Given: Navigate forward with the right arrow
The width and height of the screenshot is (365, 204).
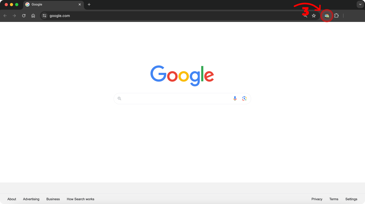Looking at the screenshot, I should pyautogui.click(x=14, y=16).
